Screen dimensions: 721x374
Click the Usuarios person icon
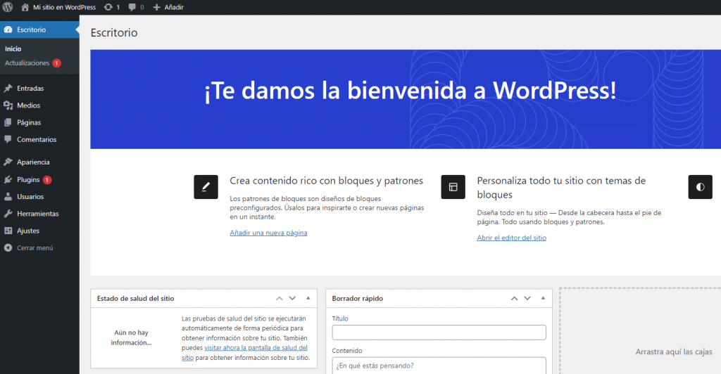8,196
